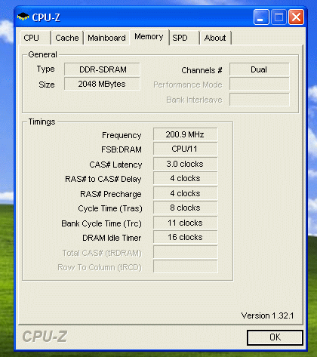Click the Cycle Time (Tras) label
This screenshot has width=317, height=357.
[110, 208]
